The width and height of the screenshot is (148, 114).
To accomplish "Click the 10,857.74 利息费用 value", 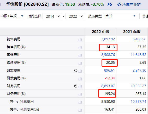I will click(x=138, y=102).
